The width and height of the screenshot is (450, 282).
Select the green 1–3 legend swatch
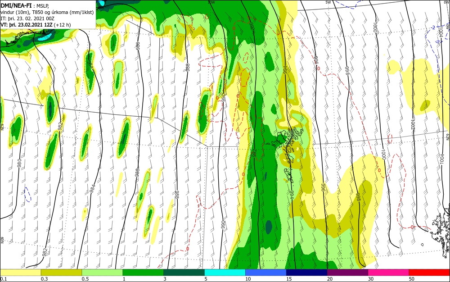[x=143, y=273]
